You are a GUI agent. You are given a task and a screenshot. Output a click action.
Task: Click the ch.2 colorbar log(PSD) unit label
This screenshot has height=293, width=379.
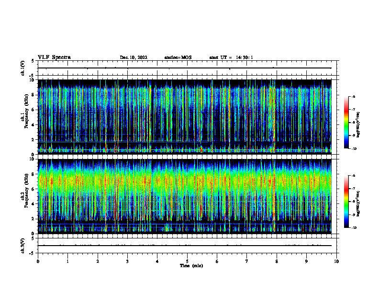tap(358, 203)
